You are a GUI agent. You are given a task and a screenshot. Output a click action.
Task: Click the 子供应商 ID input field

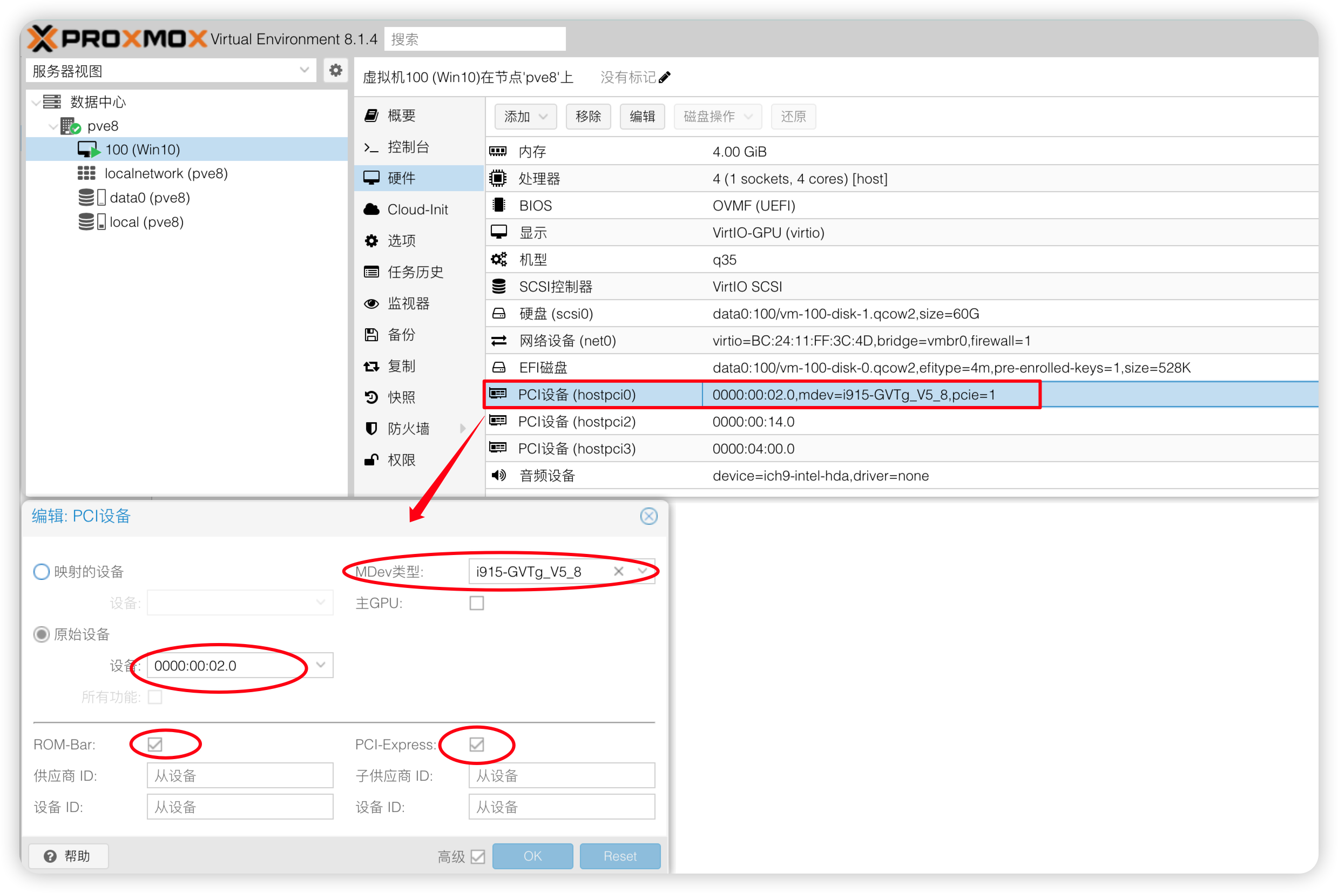562,776
